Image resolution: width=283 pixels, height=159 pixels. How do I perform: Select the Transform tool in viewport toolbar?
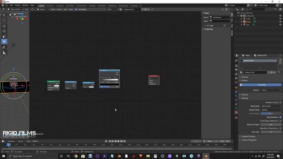pyautogui.click(x=4, y=42)
